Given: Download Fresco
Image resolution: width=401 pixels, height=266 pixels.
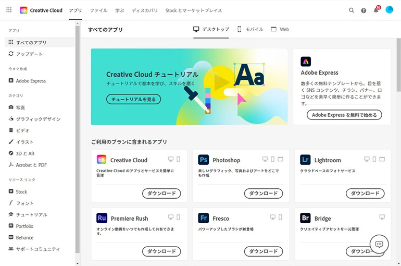Looking at the screenshot, I should (x=264, y=251).
